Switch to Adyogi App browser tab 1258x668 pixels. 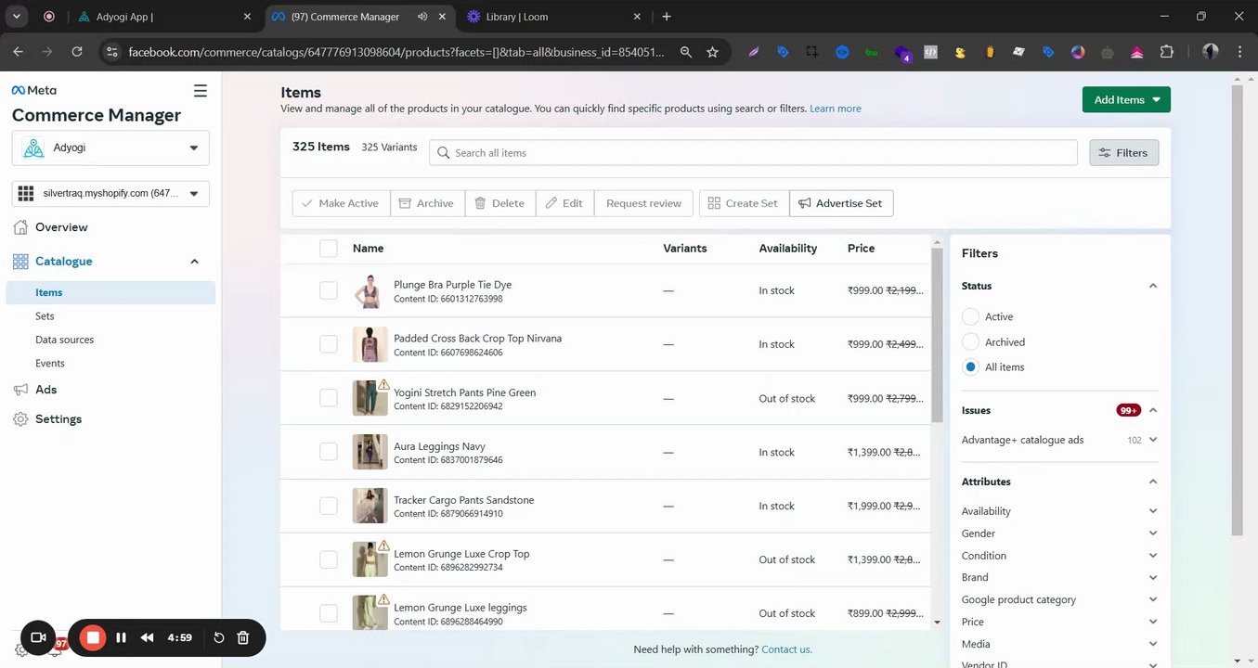pyautogui.click(x=164, y=17)
